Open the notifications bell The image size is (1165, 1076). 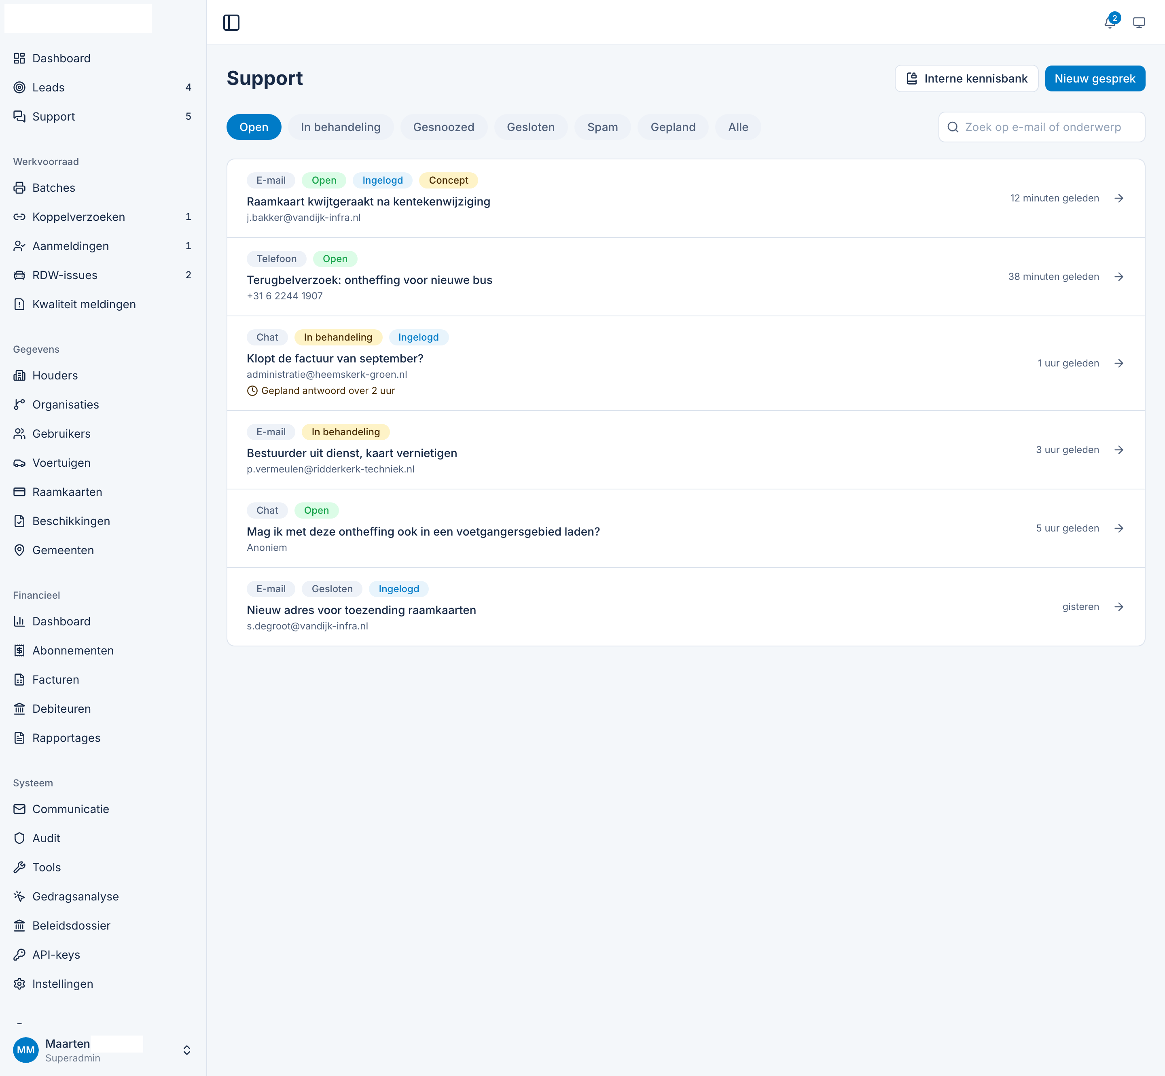(1110, 22)
